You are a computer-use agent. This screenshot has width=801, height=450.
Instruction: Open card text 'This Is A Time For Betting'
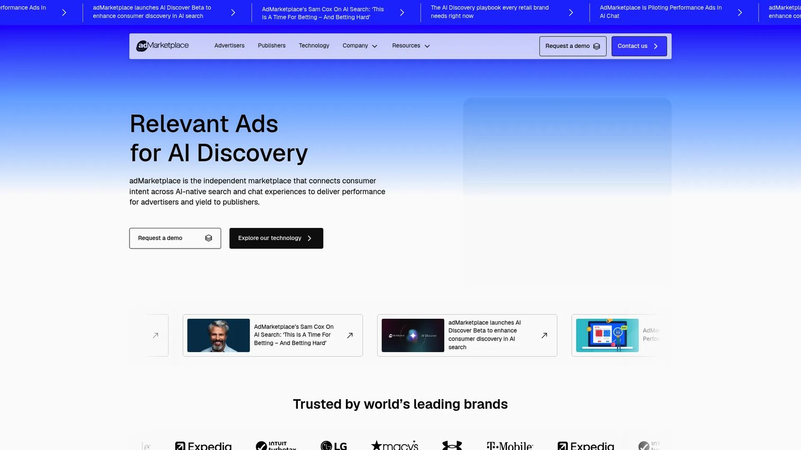click(294, 335)
